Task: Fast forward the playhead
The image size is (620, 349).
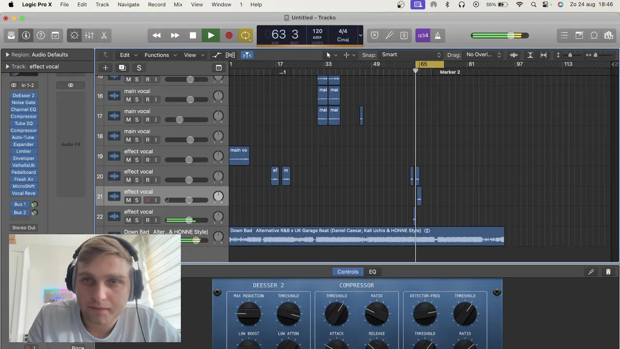Action: (x=175, y=35)
